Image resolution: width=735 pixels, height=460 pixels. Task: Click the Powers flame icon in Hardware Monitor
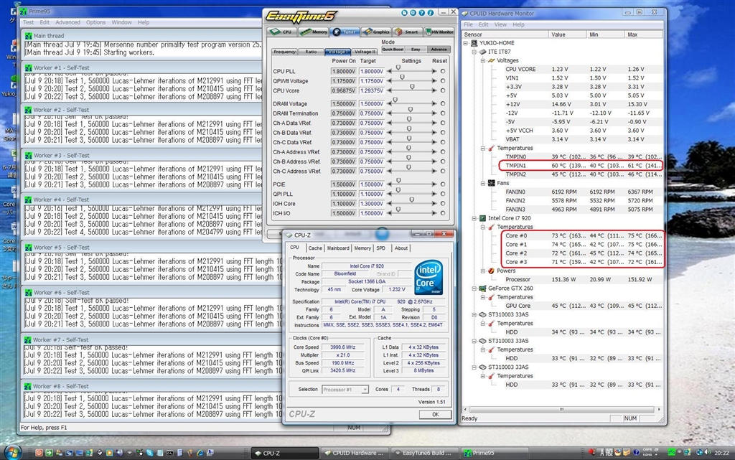coord(491,271)
